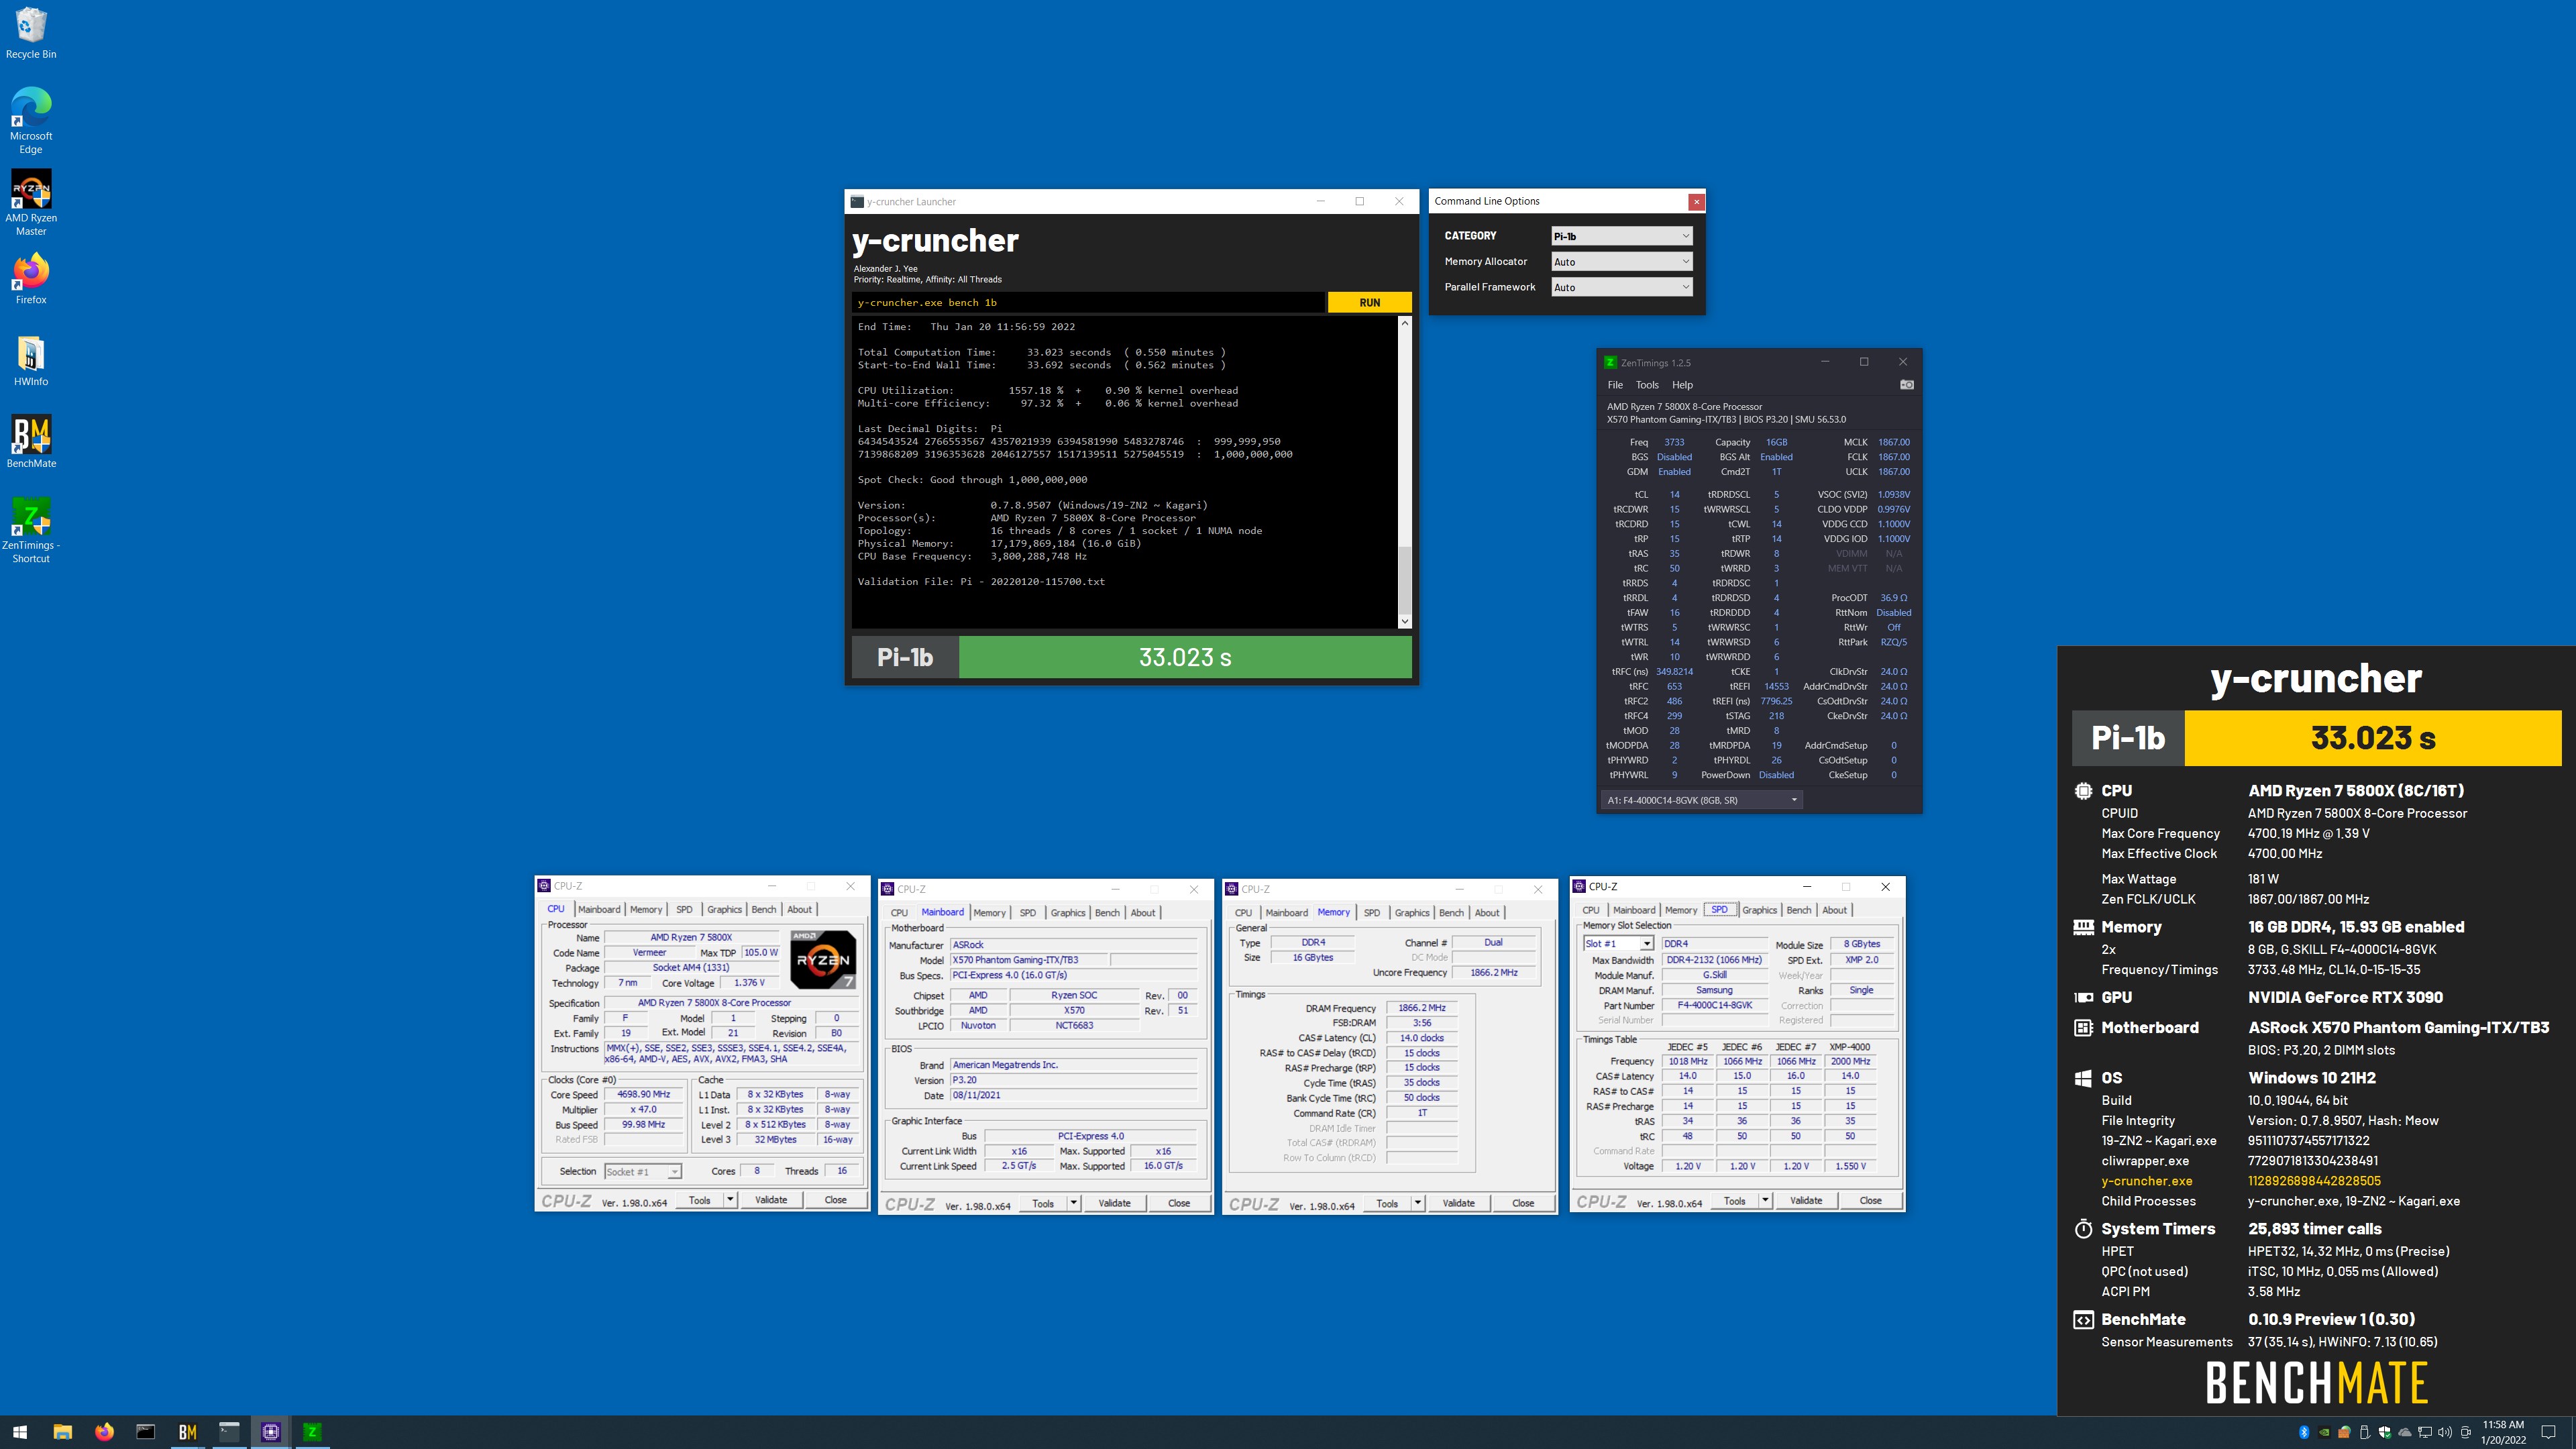Click the Windows Firewall tray icon
This screenshot has width=2576, height=1449.
(x=2345, y=1432)
